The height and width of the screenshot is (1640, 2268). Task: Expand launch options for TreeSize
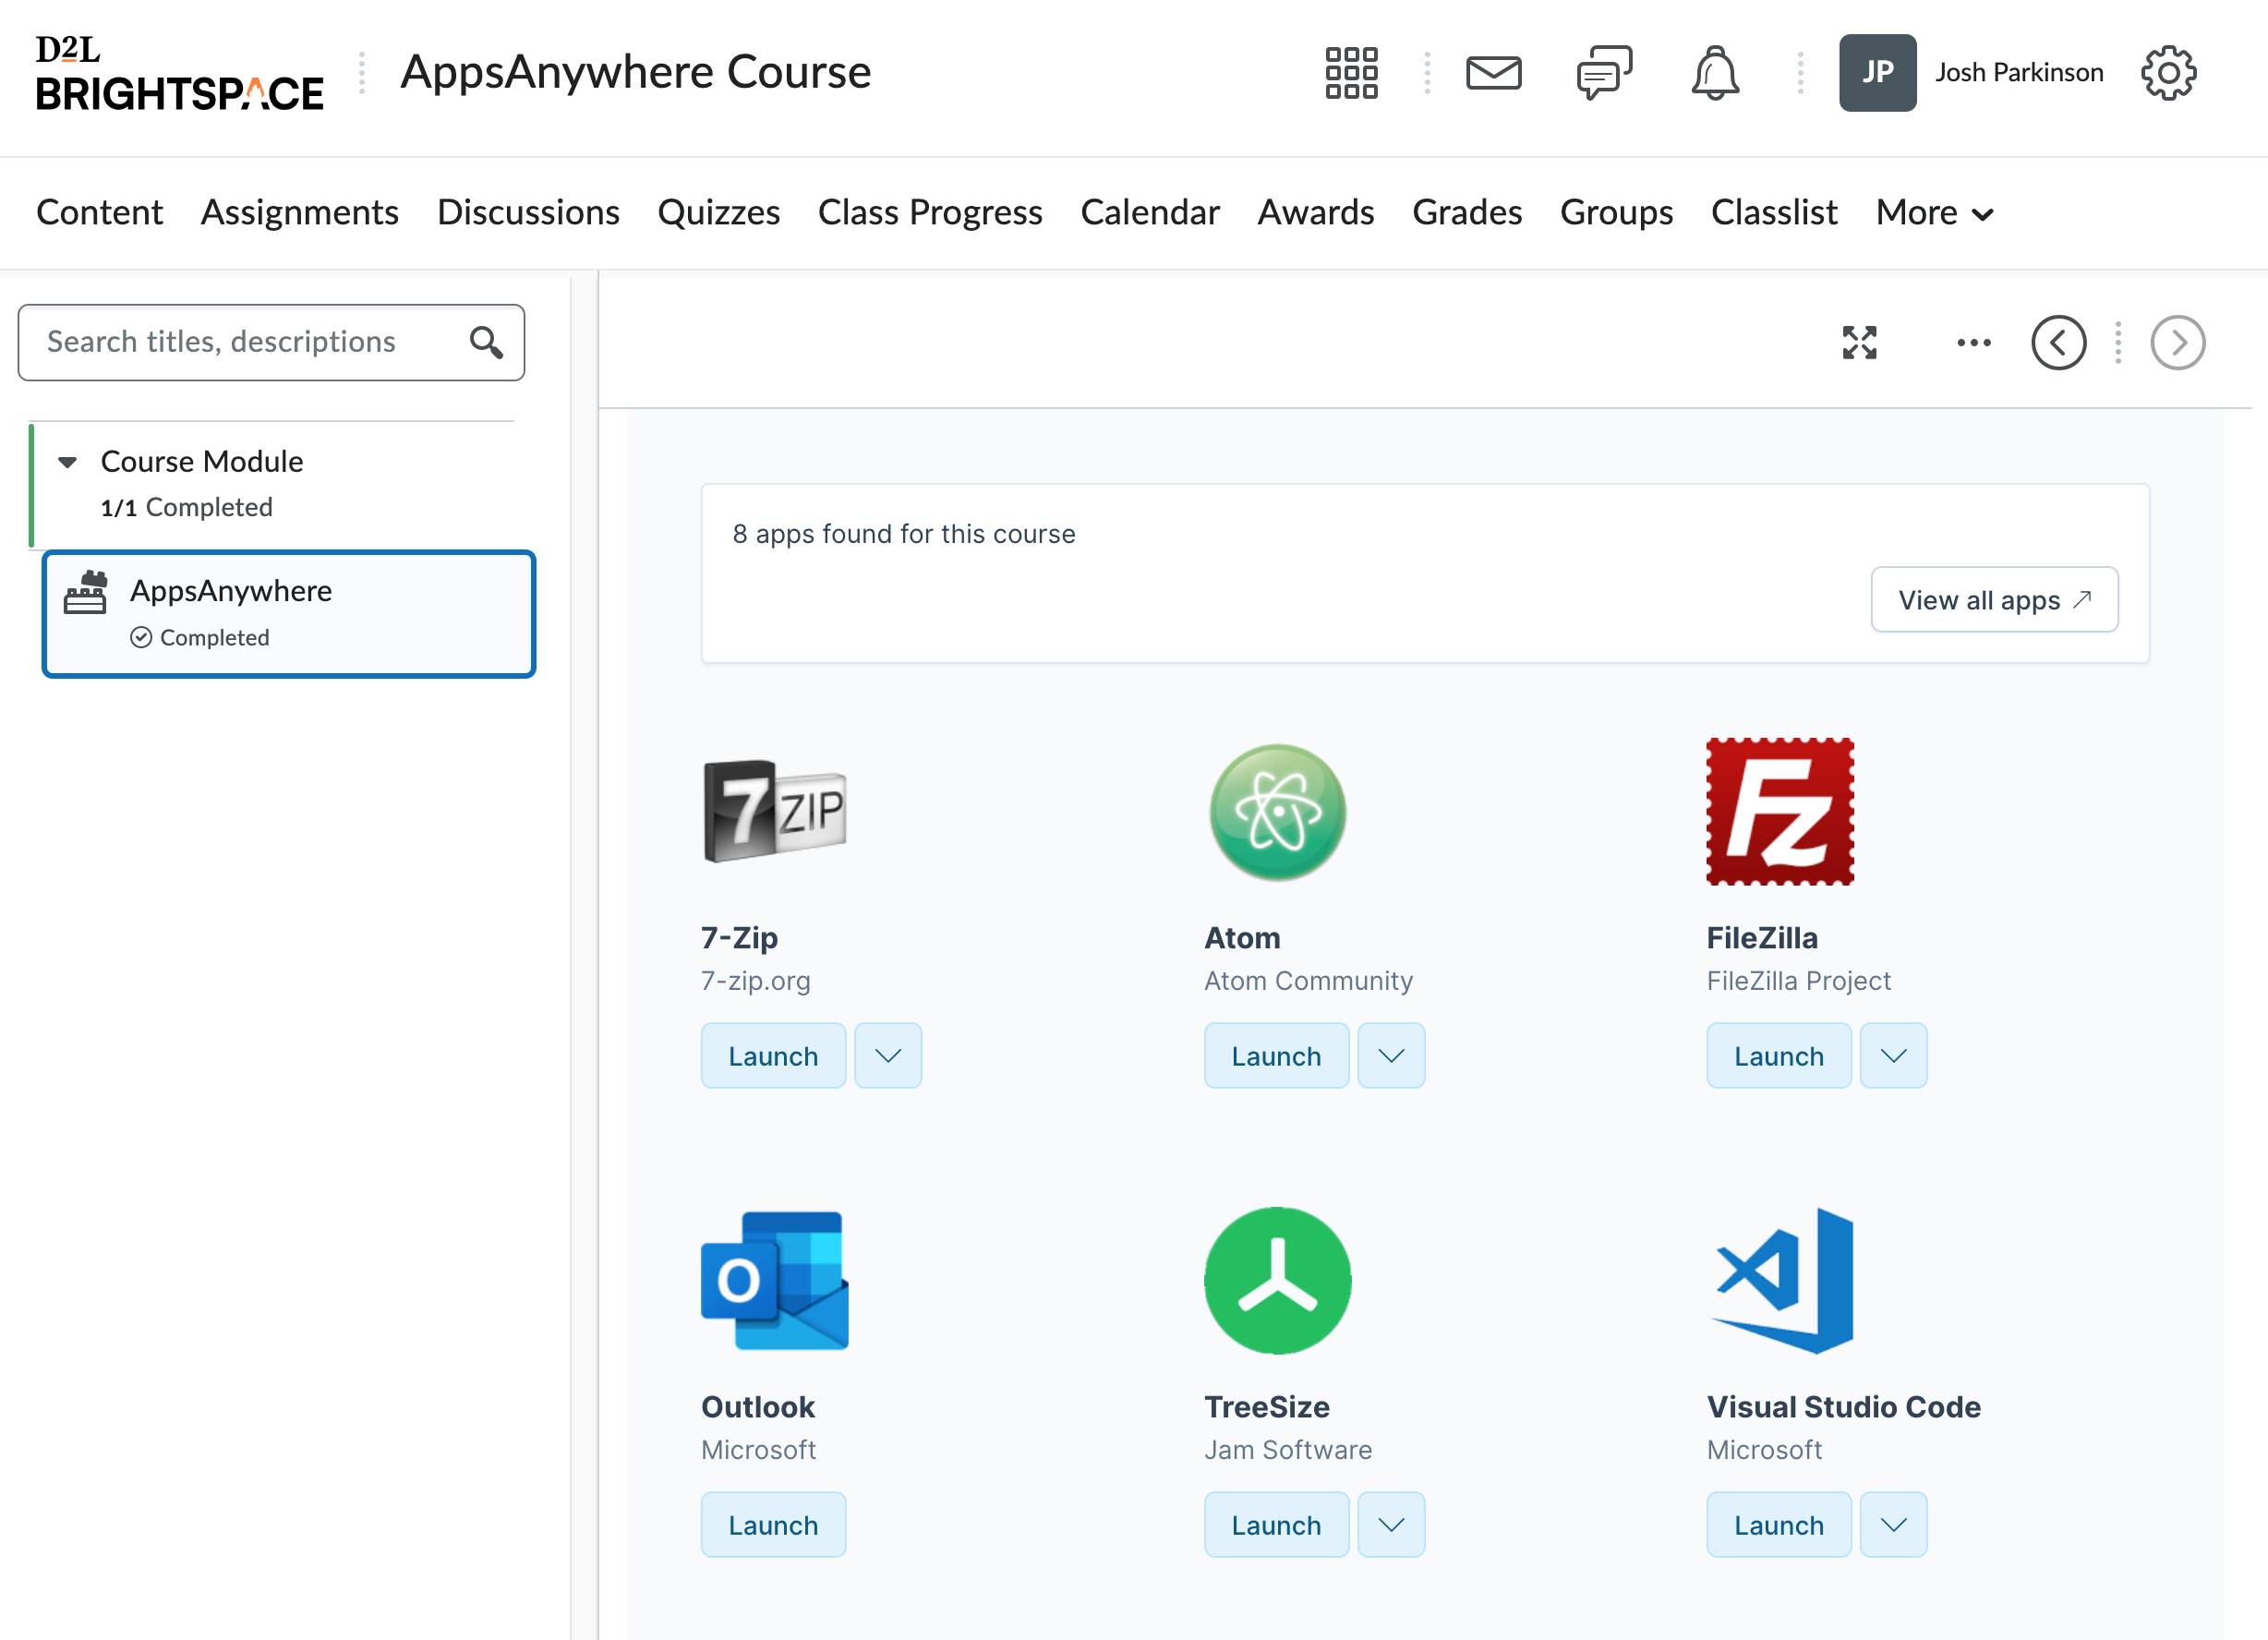pyautogui.click(x=1391, y=1525)
